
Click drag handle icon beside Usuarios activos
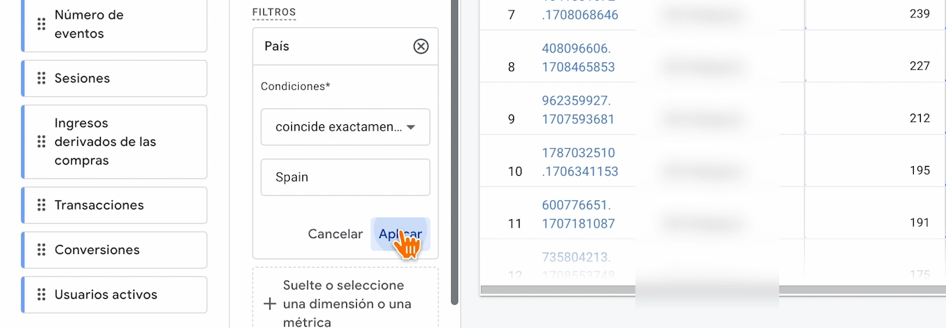[x=41, y=295]
